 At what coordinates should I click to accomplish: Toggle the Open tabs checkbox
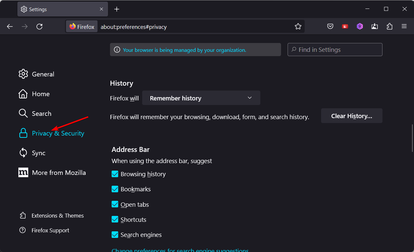115,204
